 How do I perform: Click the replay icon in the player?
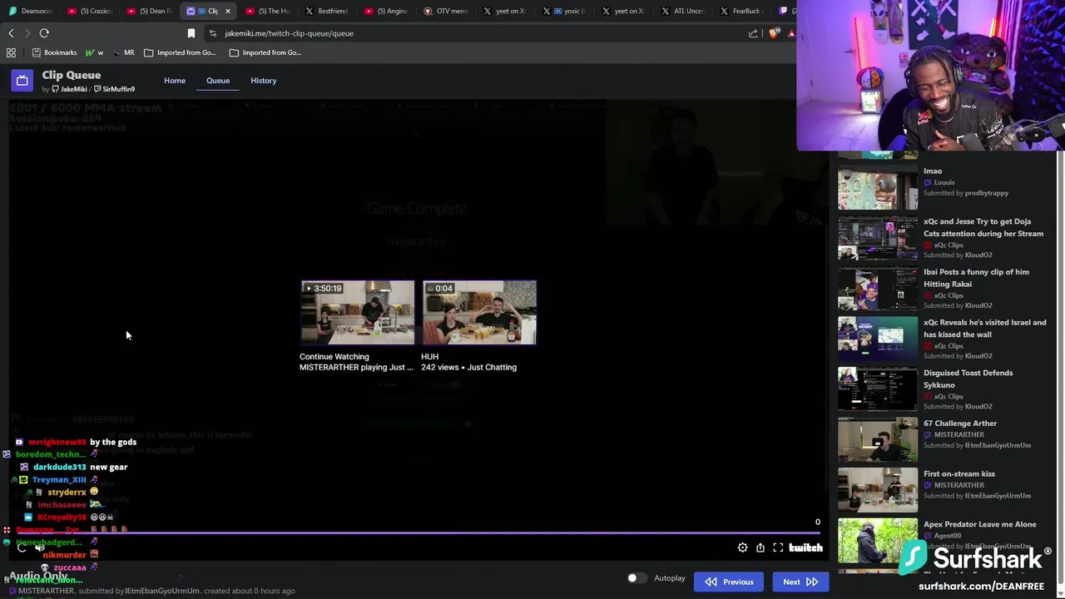(x=22, y=547)
